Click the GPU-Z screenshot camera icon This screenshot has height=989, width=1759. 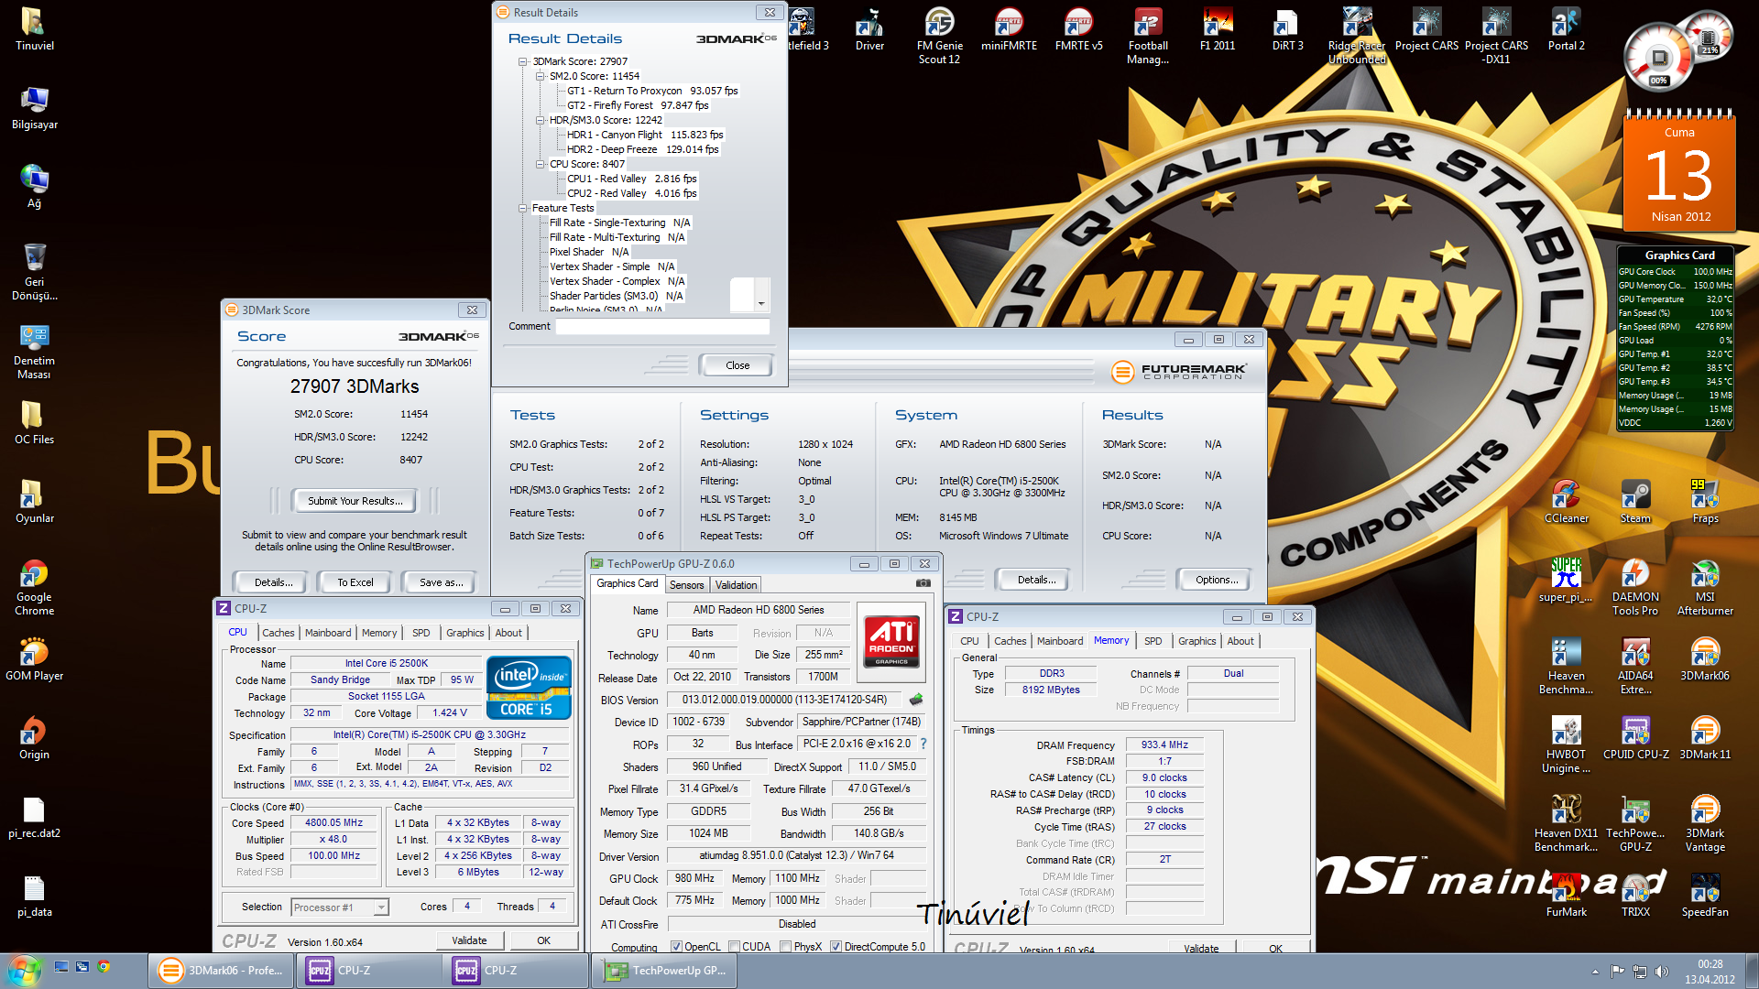point(923,583)
